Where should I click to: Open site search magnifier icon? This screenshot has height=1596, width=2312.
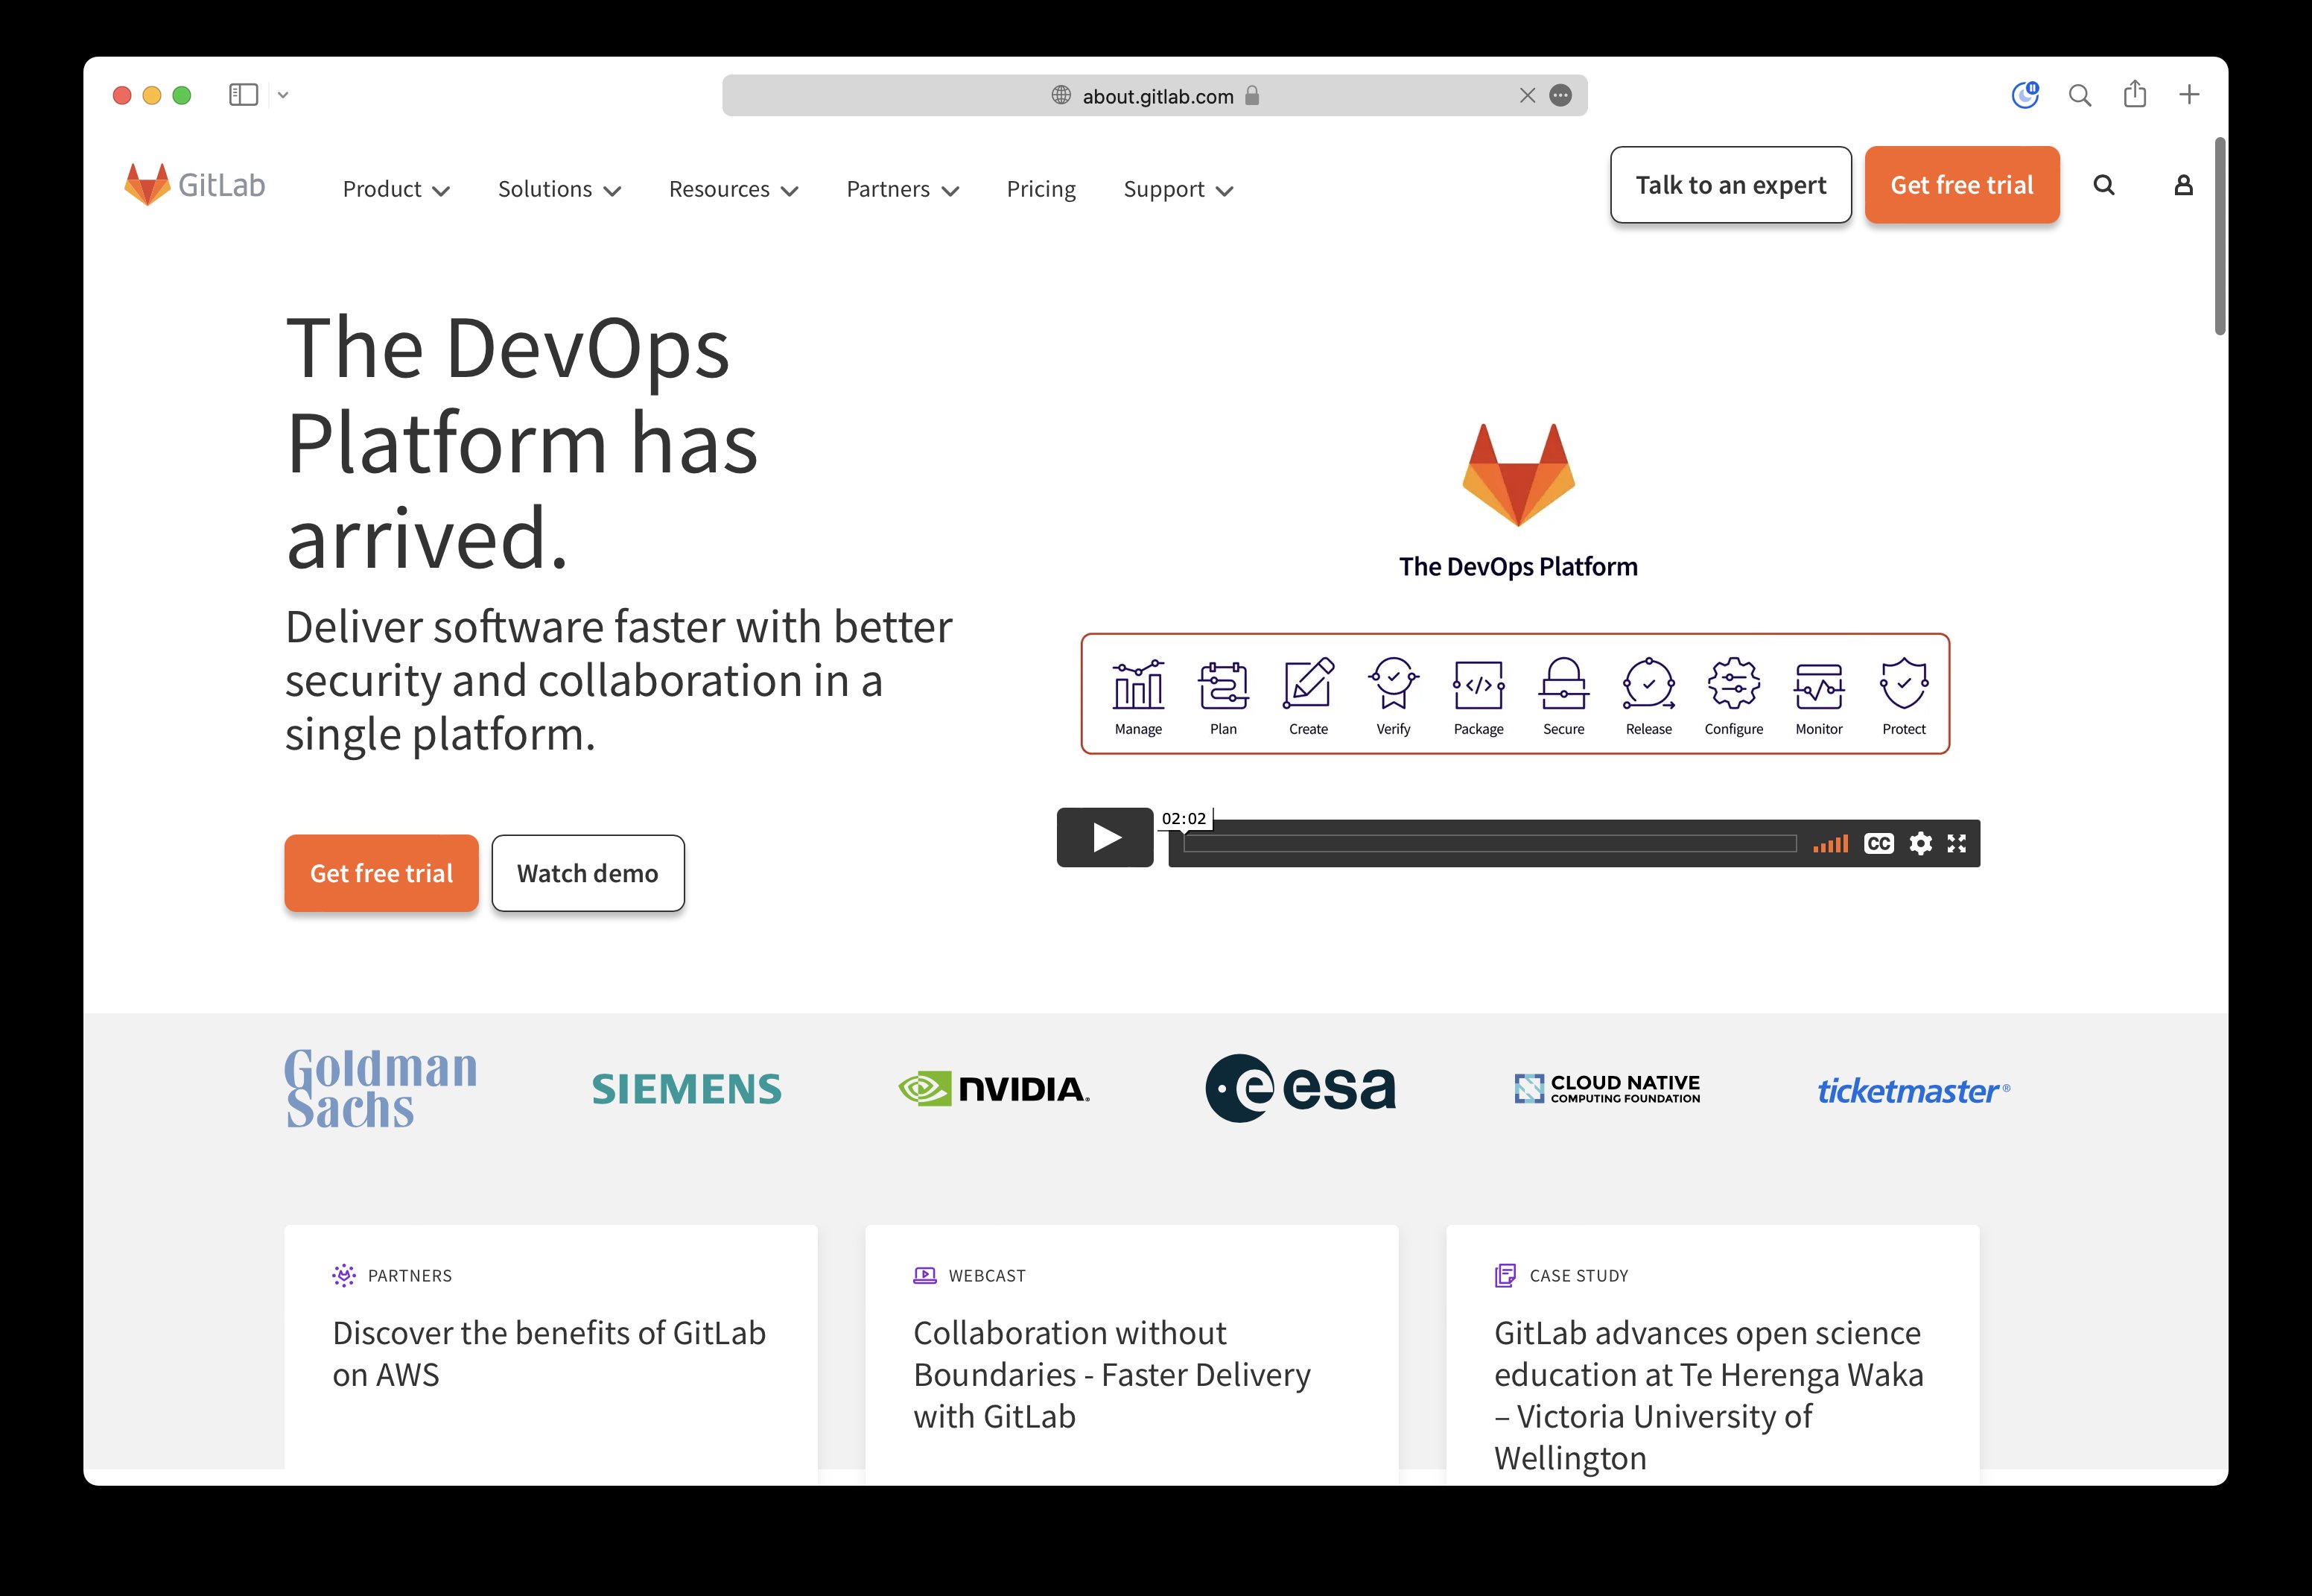point(2103,185)
